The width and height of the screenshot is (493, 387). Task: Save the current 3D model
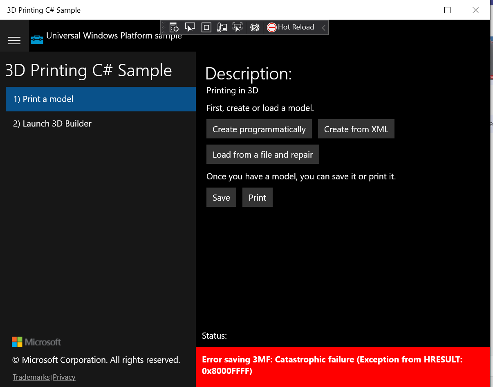tap(221, 197)
